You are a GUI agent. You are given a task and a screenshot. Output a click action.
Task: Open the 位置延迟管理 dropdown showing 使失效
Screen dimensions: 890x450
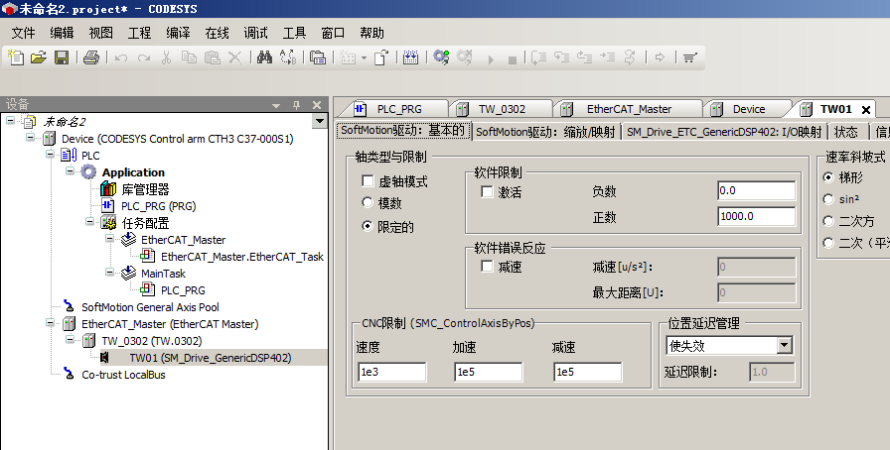[x=785, y=345]
